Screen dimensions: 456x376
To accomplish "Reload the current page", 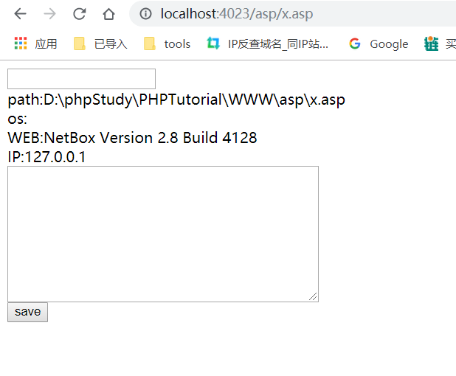I will tap(80, 14).
